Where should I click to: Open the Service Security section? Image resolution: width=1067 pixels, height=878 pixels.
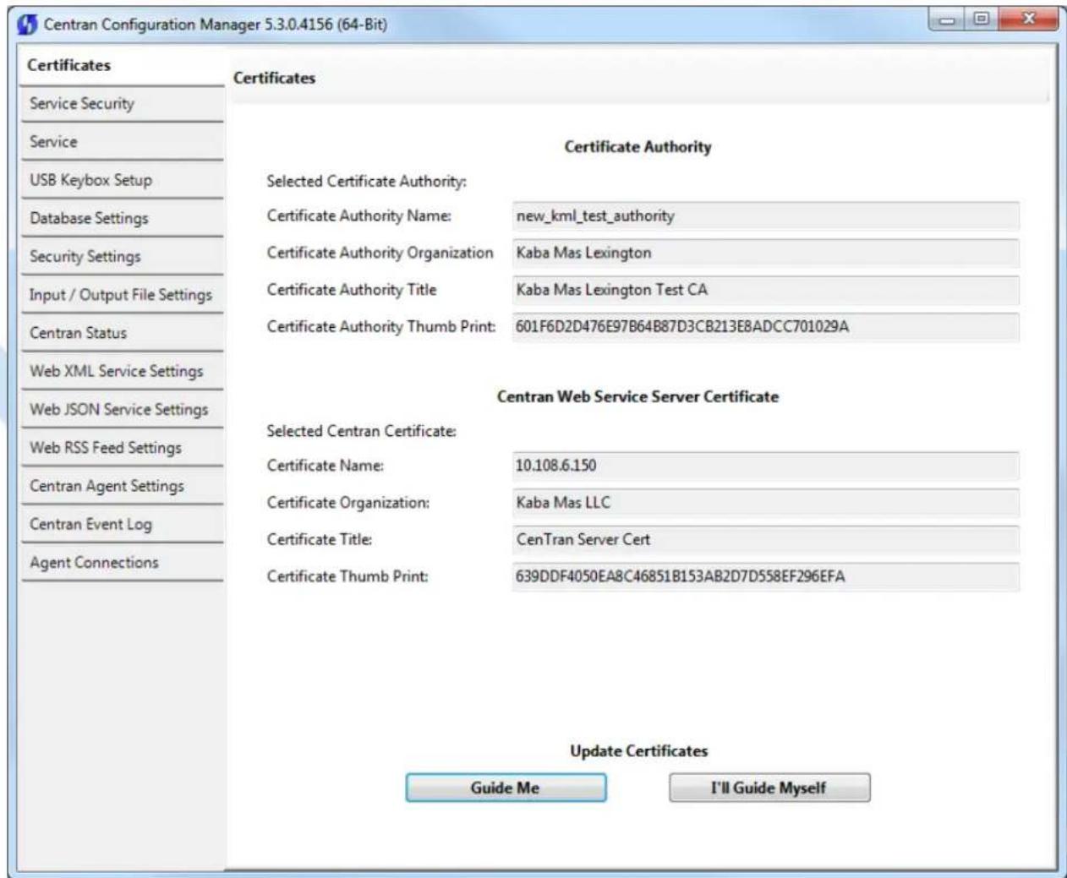(x=123, y=103)
